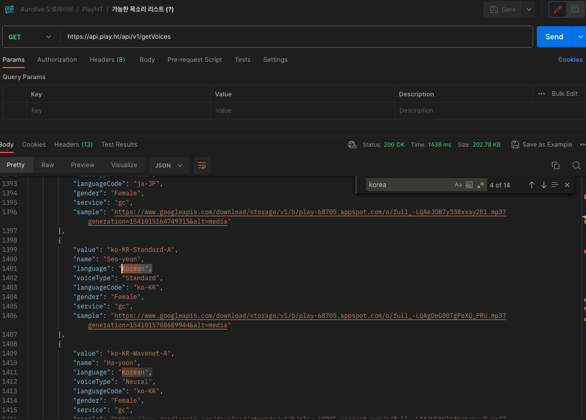Click the network globe icon beside Status
This screenshot has height=420, width=586.
[x=352, y=145]
